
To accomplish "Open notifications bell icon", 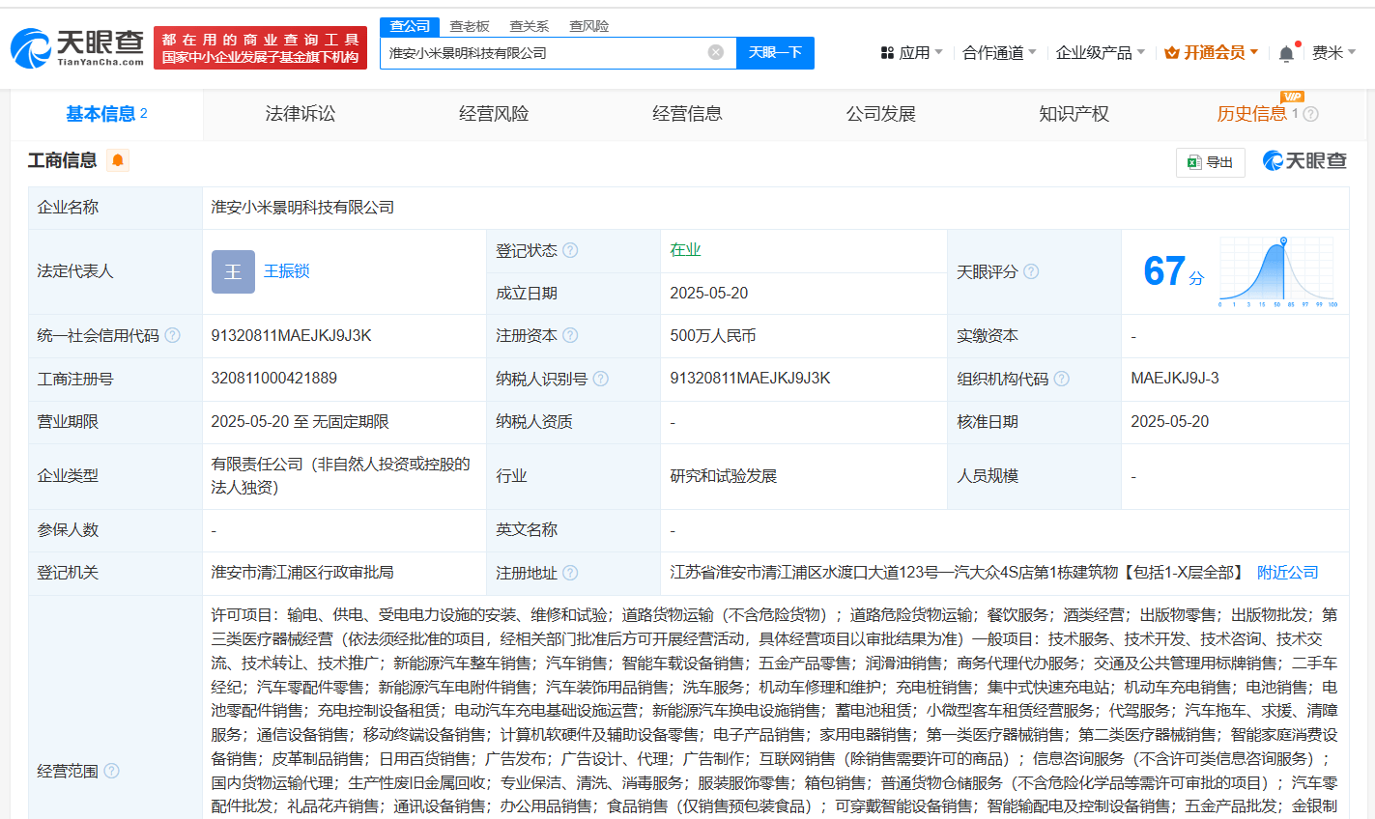I will (1286, 54).
